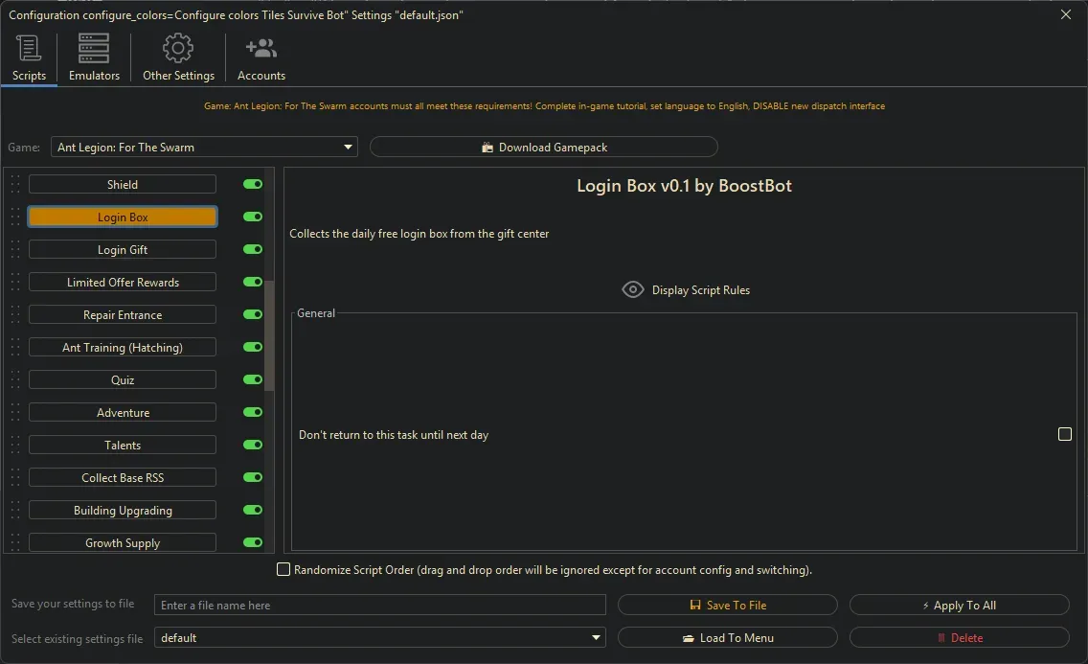Go to the Accounts tab
Image resolution: width=1088 pixels, height=664 pixels.
[x=261, y=58]
